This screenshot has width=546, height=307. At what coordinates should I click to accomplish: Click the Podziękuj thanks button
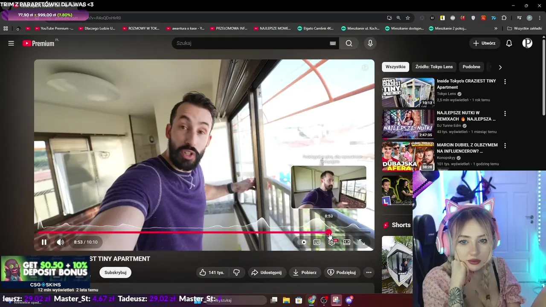(x=342, y=272)
